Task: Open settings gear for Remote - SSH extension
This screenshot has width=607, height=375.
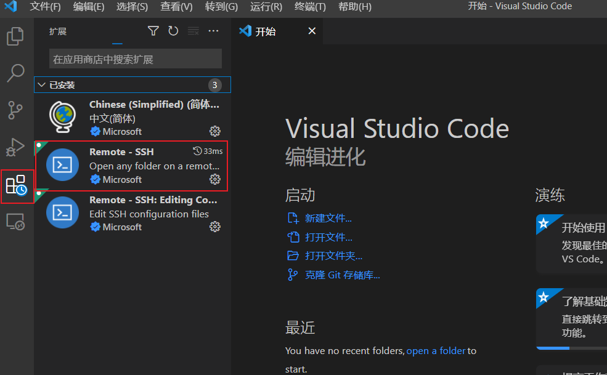Action: 215,179
